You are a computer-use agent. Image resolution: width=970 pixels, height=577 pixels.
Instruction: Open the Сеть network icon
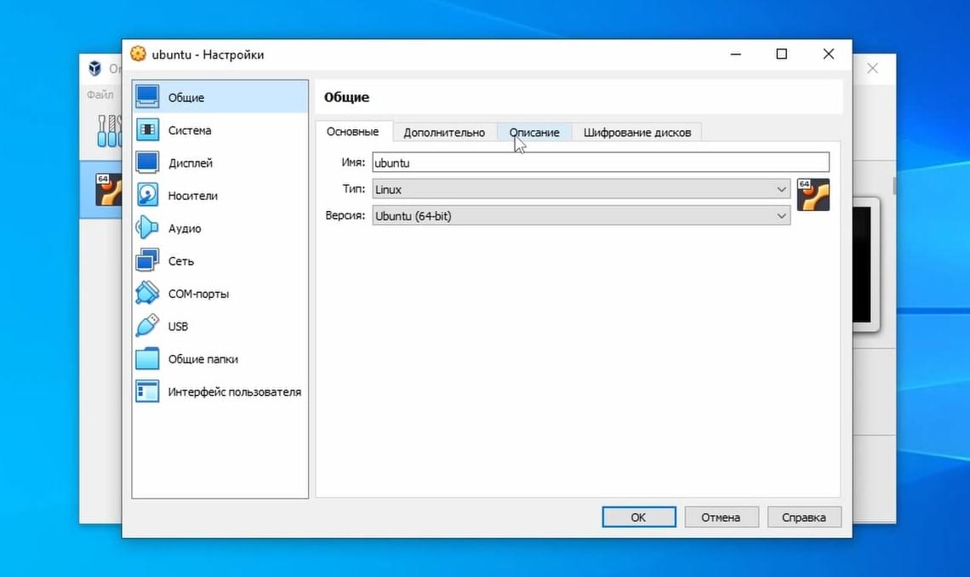pos(147,260)
